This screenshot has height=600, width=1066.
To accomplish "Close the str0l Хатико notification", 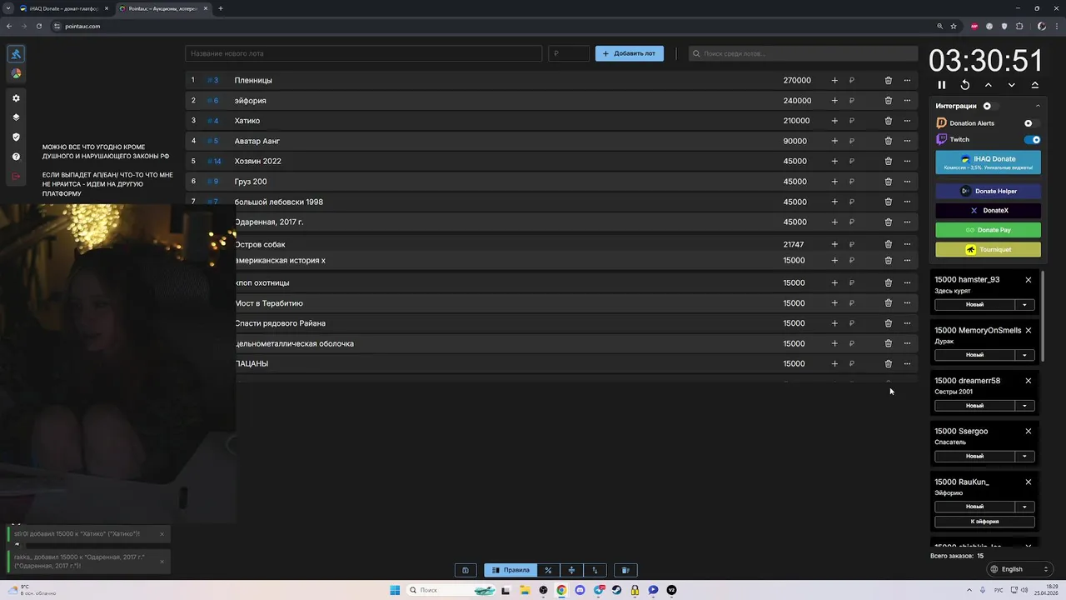I will point(162,534).
